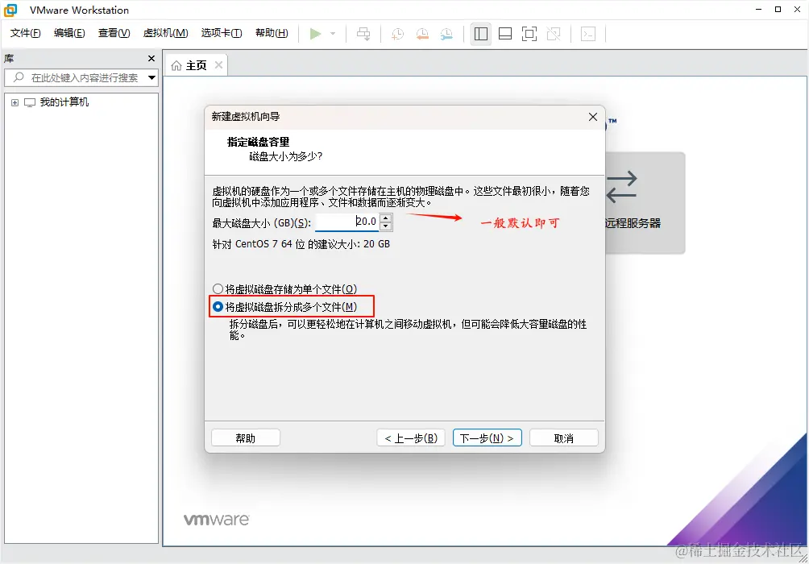Switch to the 主页 tab

coord(196,65)
